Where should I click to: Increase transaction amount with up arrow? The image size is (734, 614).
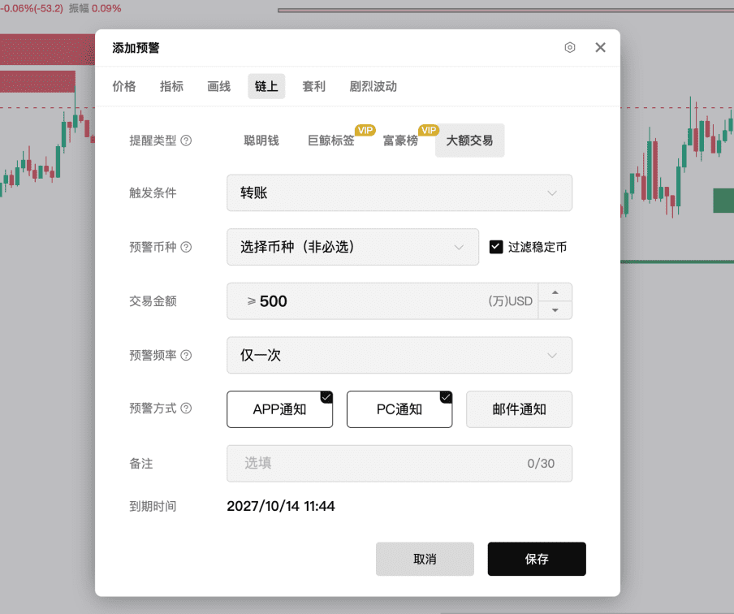tap(555, 292)
